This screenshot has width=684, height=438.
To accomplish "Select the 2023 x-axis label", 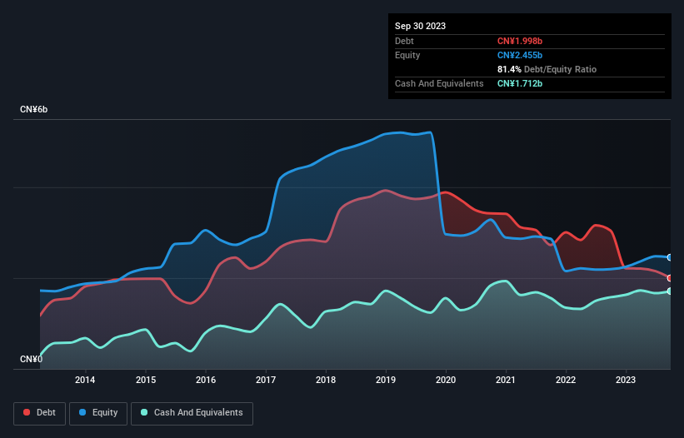I will [626, 380].
